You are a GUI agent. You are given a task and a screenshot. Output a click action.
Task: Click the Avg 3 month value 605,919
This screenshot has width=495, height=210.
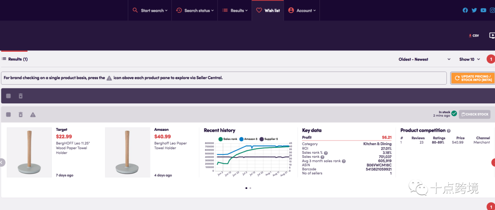point(385,161)
